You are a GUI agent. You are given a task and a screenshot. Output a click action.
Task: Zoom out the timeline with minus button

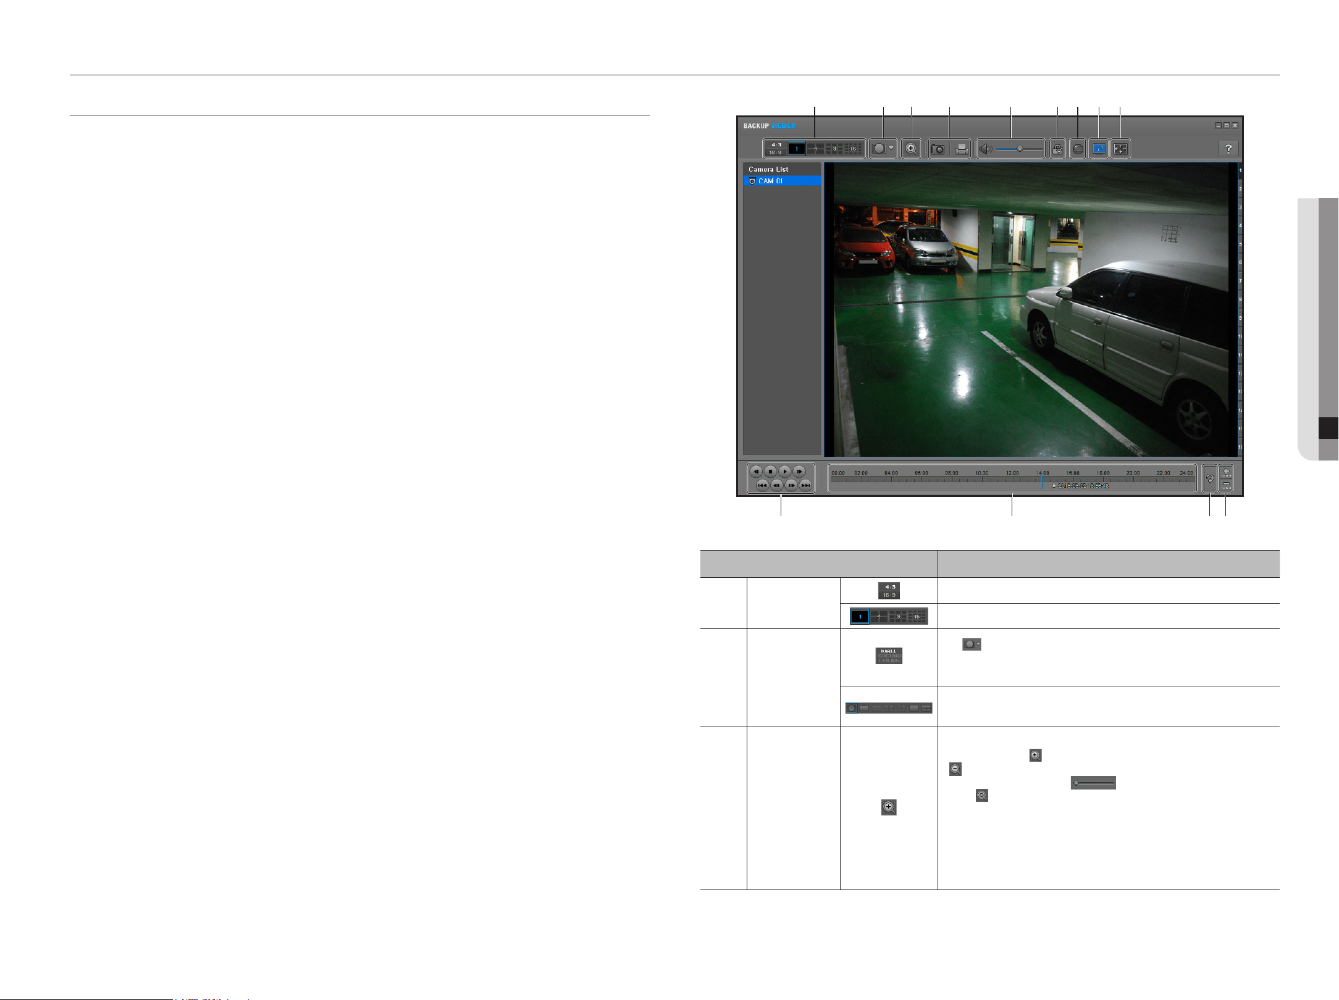(1226, 485)
